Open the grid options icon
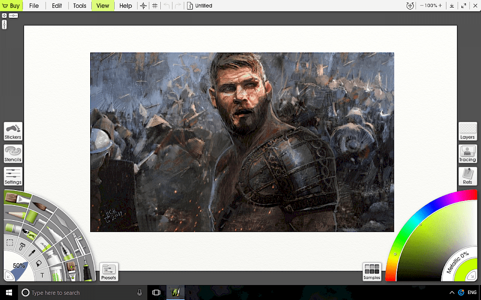 [155, 5]
